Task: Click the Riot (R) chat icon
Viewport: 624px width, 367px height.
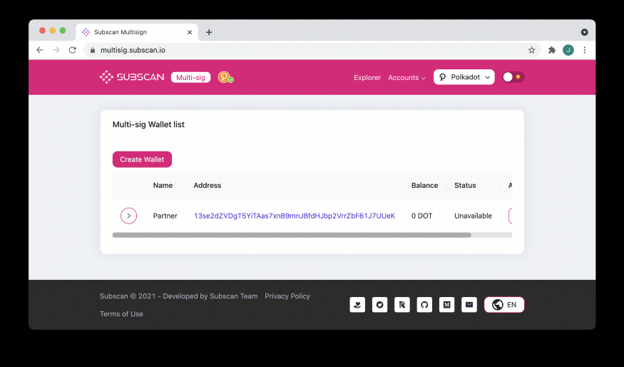Action: pos(402,305)
